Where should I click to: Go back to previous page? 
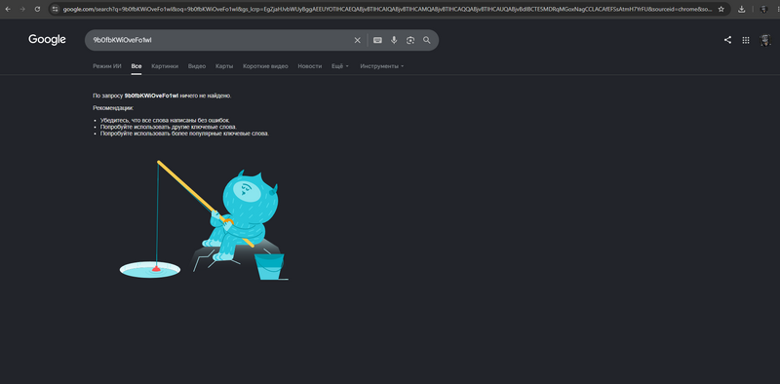tap(8, 9)
